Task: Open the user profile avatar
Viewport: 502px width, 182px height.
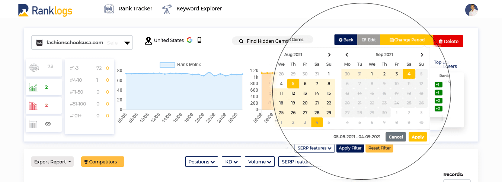Action: [471, 10]
